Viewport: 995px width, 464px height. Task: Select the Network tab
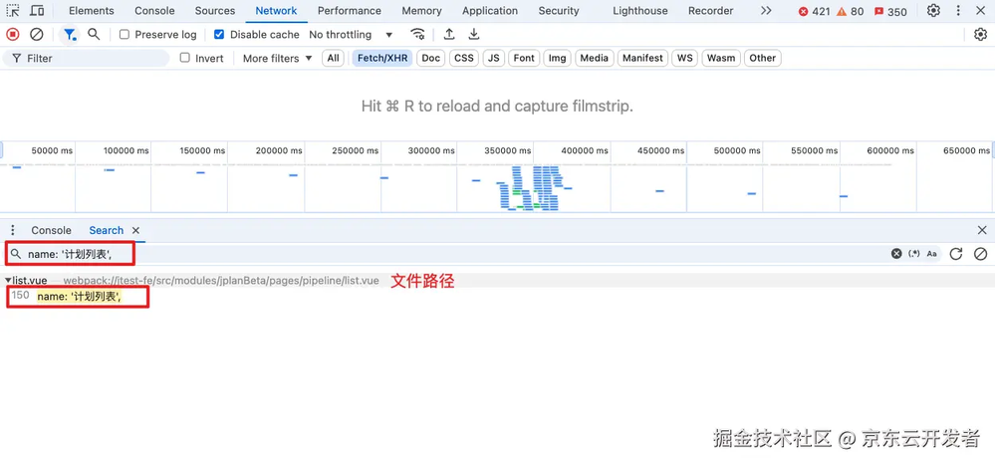tap(276, 11)
